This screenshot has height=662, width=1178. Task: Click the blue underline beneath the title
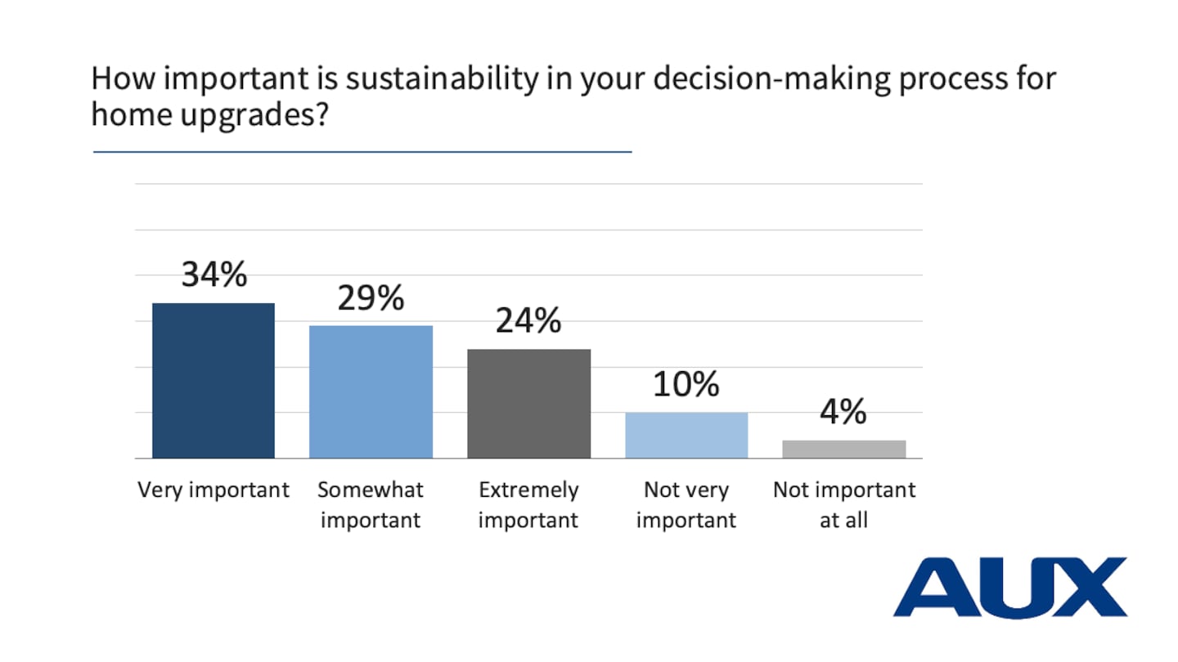[x=362, y=151]
